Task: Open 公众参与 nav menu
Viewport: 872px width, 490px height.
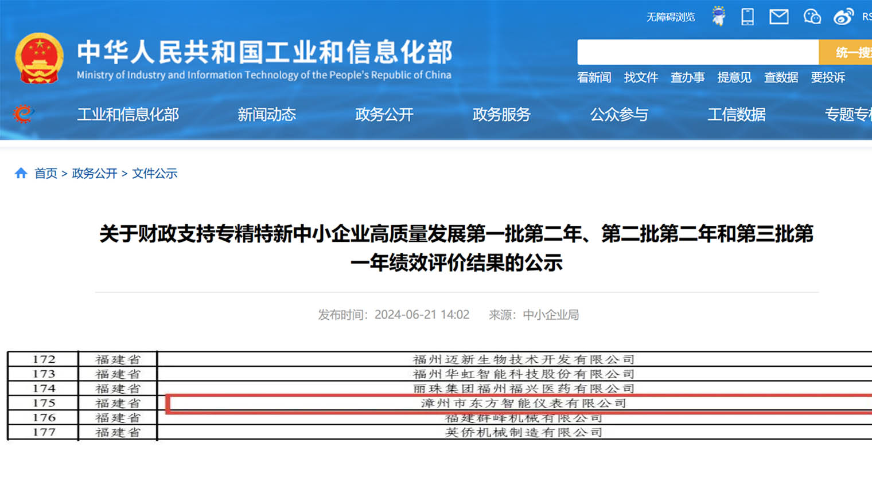Action: 619,115
